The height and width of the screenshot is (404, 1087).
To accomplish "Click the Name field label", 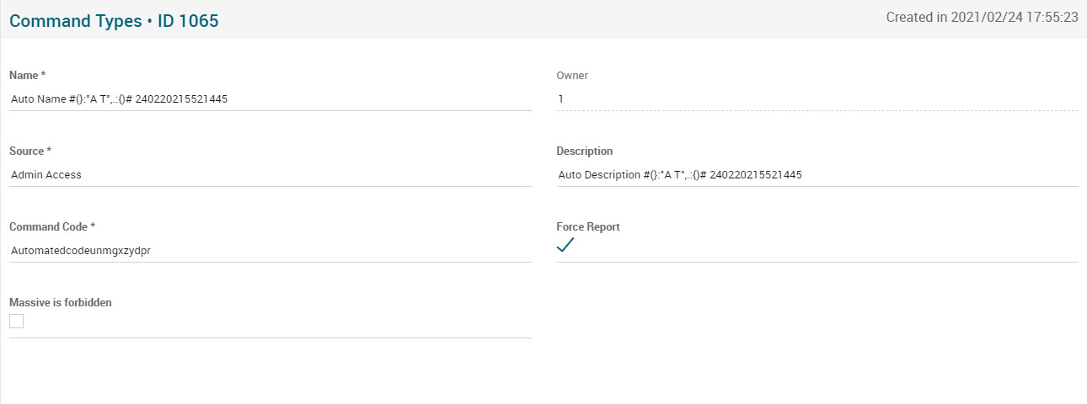I will click(24, 76).
